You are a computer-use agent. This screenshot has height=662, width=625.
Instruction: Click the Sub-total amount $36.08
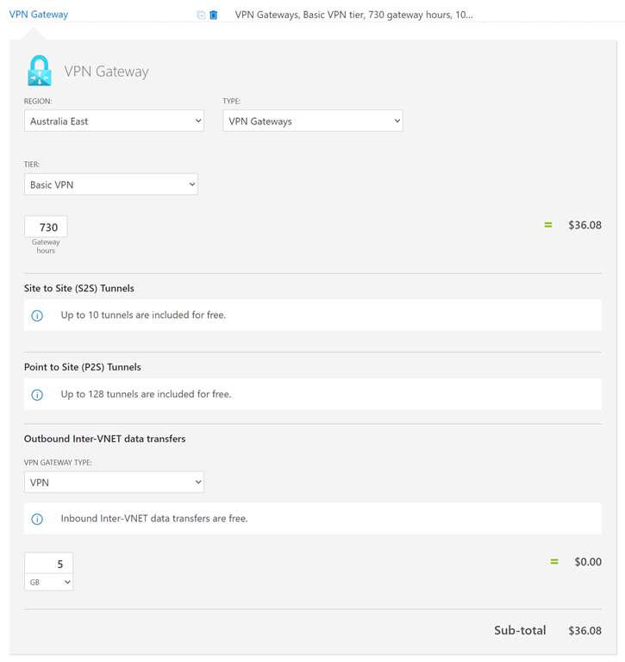(584, 631)
